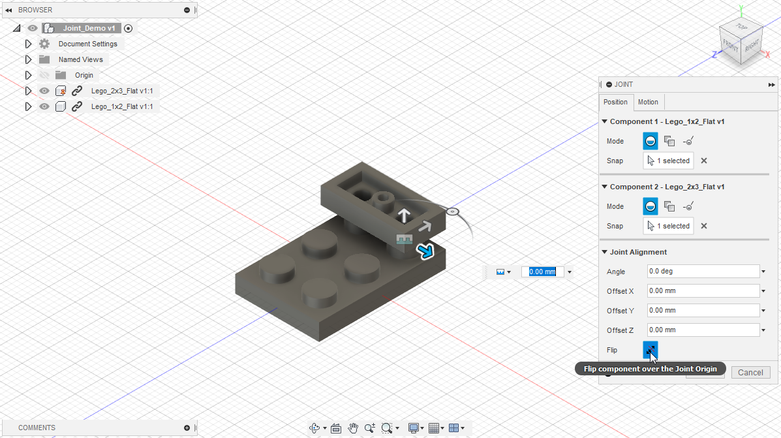Image resolution: width=781 pixels, height=438 pixels.
Task: Toggle visibility of Joint_Demo v1 root
Action: [x=33, y=29]
